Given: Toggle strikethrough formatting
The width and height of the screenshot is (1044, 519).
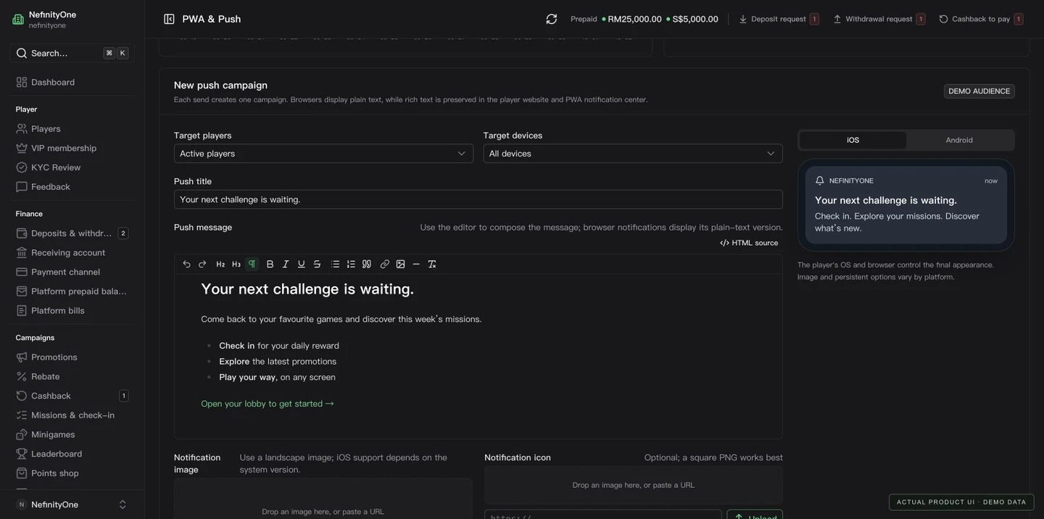Looking at the screenshot, I should click(x=318, y=265).
